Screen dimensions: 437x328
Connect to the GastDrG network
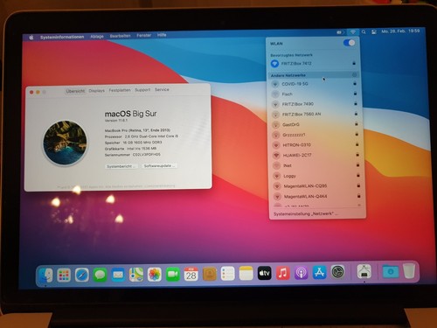316,124
